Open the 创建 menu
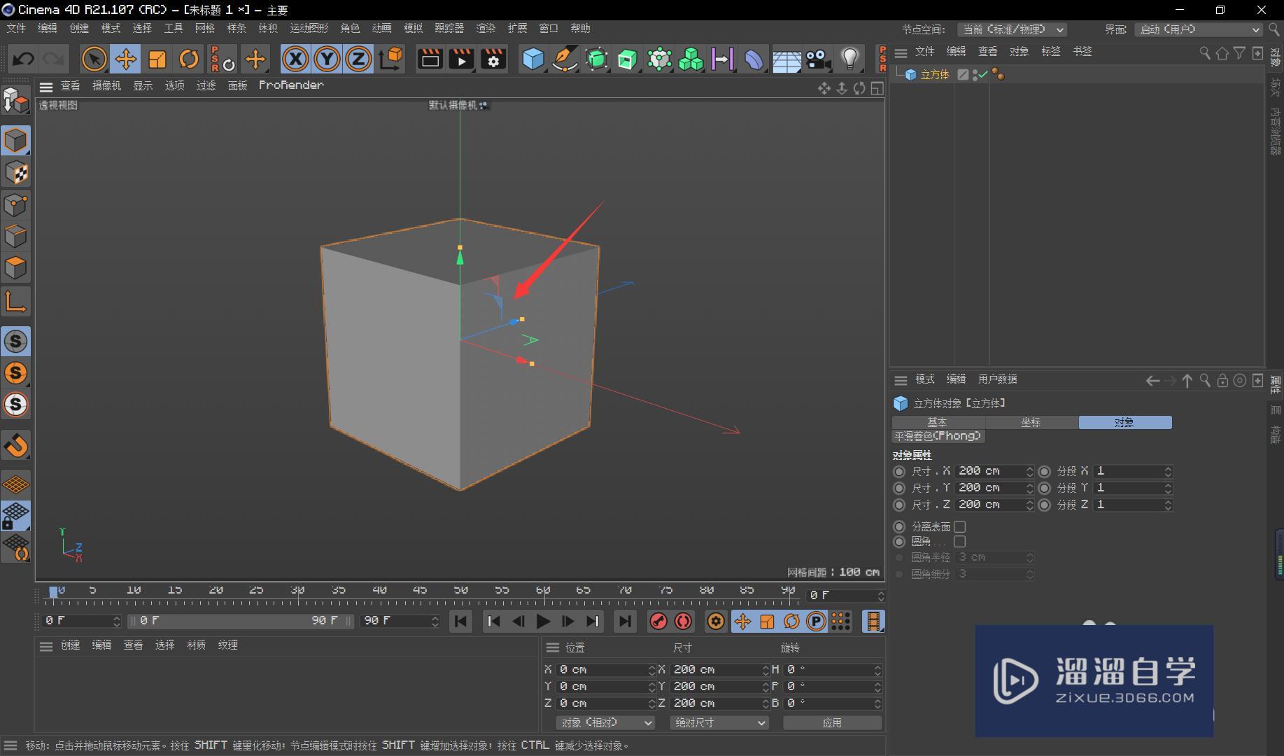 click(79, 28)
